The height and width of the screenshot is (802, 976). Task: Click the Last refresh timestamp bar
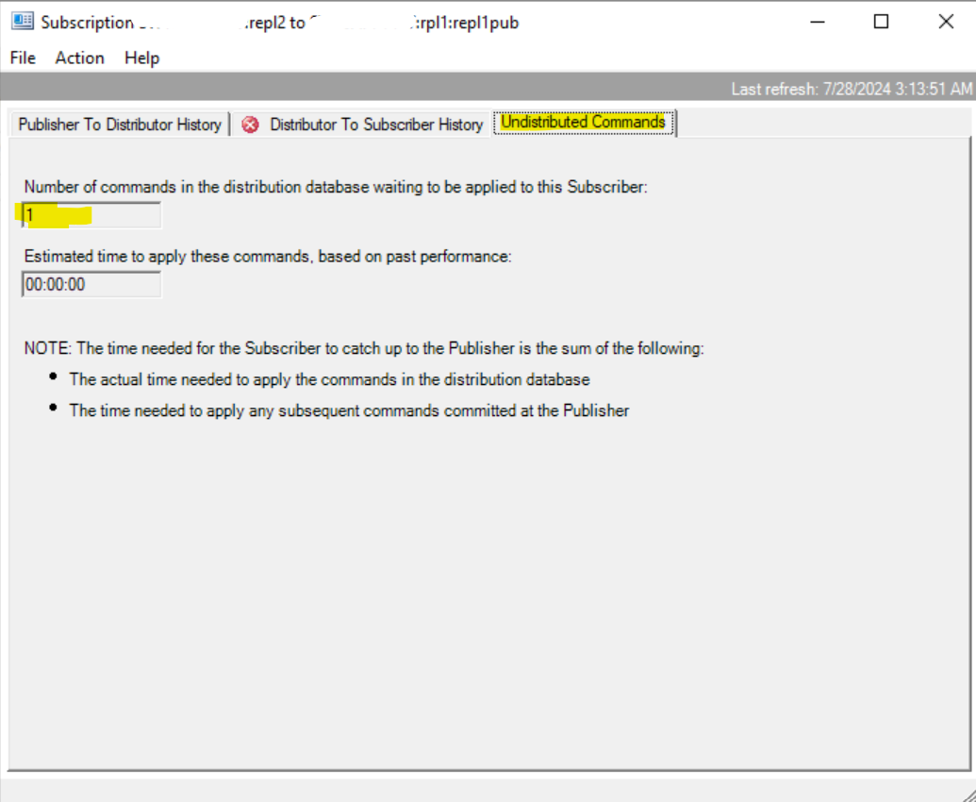(x=851, y=89)
